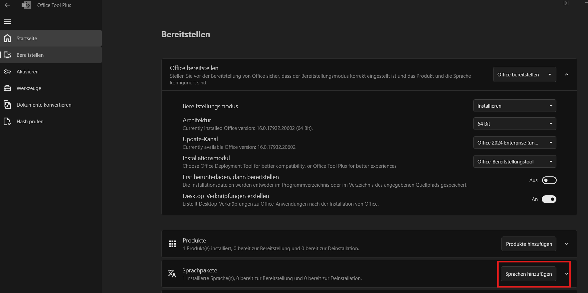The image size is (588, 293).
Task: Open Werkzeuge in the sidebar
Action: coord(29,88)
